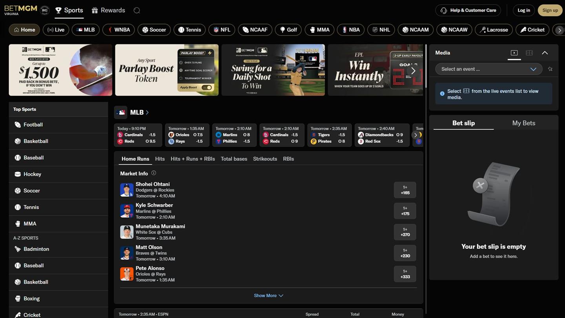Open the EPL Win Instantly promo banner

(375, 70)
